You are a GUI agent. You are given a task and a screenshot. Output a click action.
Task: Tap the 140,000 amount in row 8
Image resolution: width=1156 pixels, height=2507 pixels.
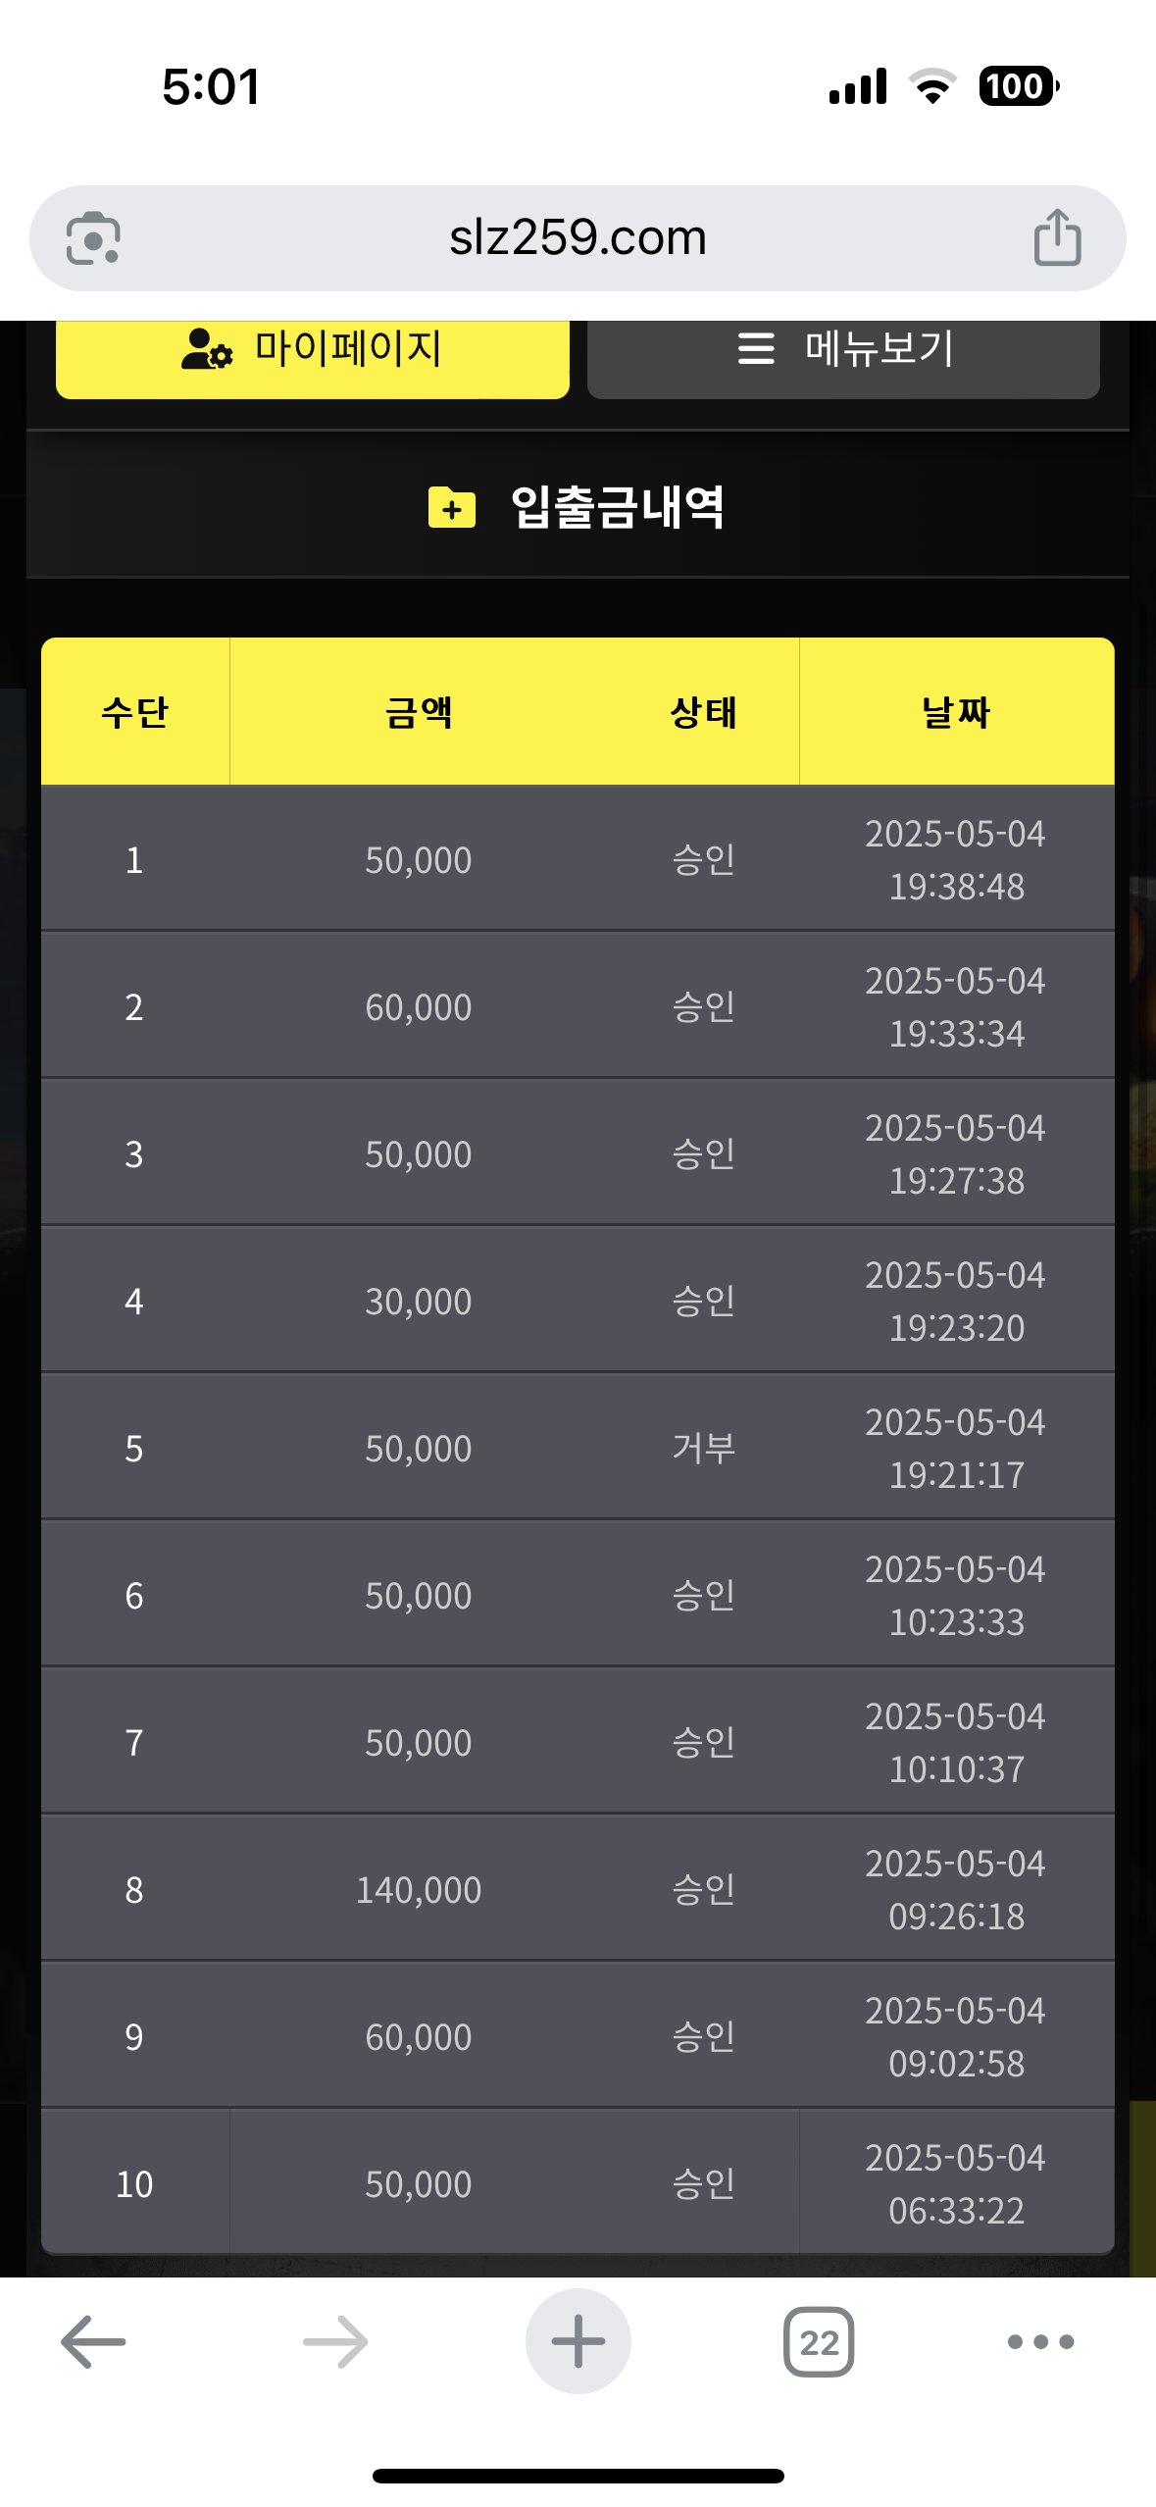pos(419,1890)
